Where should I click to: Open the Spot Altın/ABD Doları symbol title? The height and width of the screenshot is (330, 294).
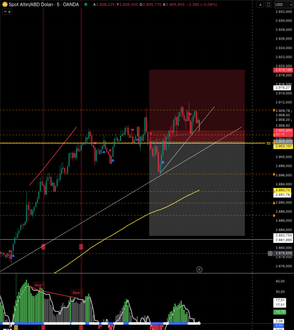44,4
